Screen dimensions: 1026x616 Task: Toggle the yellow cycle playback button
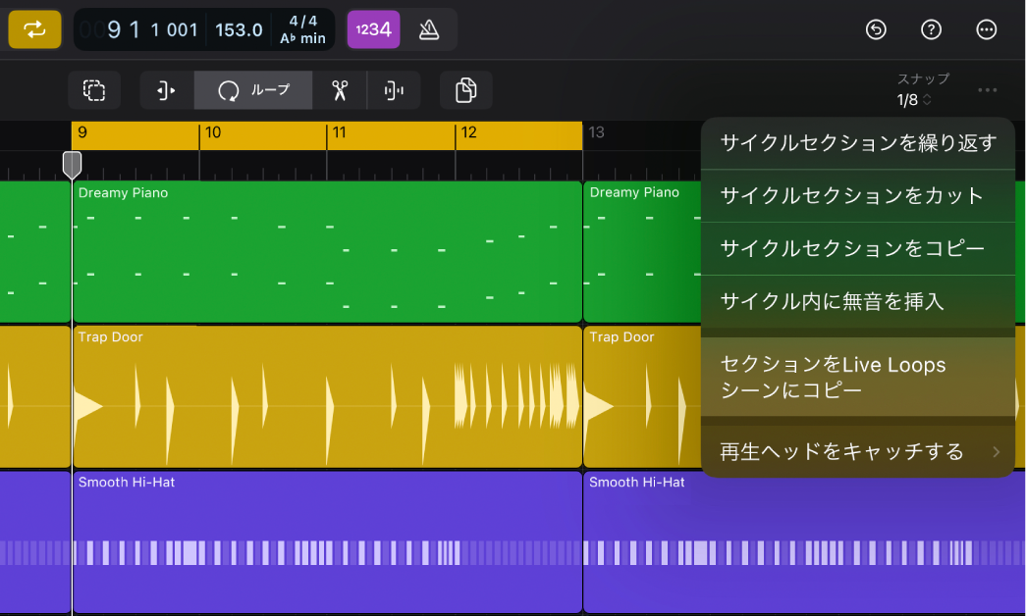[34, 29]
